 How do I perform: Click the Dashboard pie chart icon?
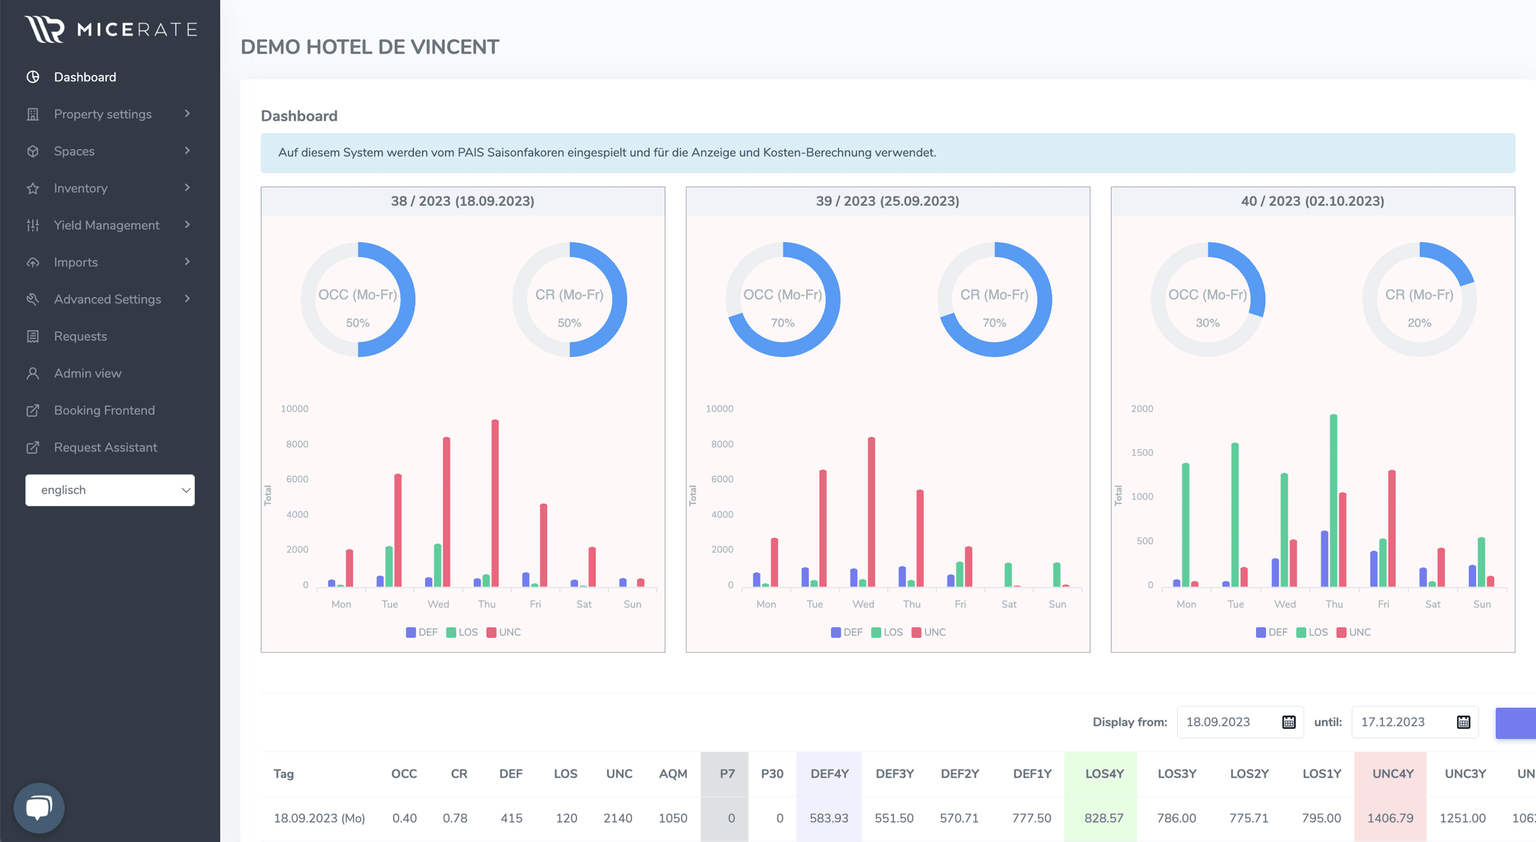tap(33, 77)
